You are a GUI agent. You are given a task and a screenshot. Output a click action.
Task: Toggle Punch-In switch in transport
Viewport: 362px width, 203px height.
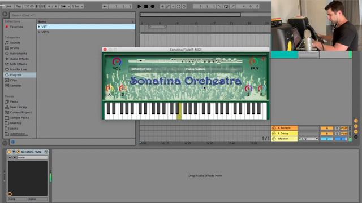click(x=219, y=6)
